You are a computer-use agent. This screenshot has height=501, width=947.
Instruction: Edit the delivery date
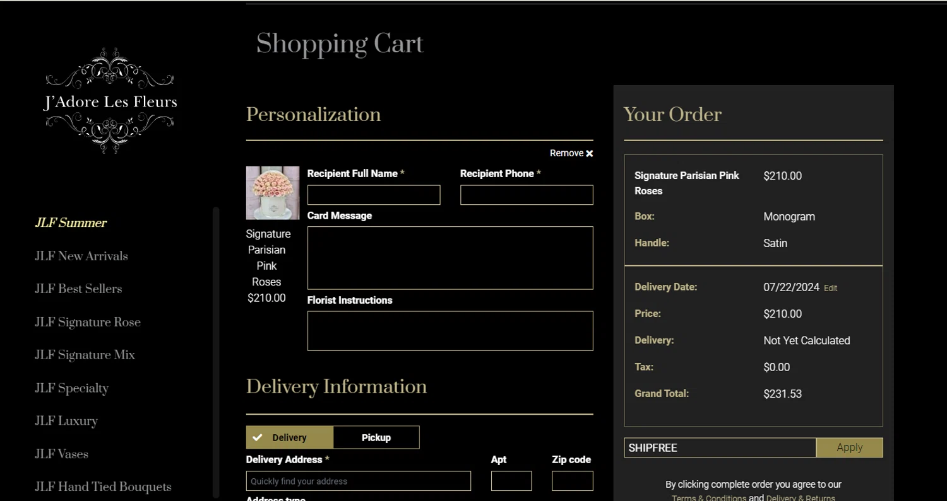click(831, 288)
